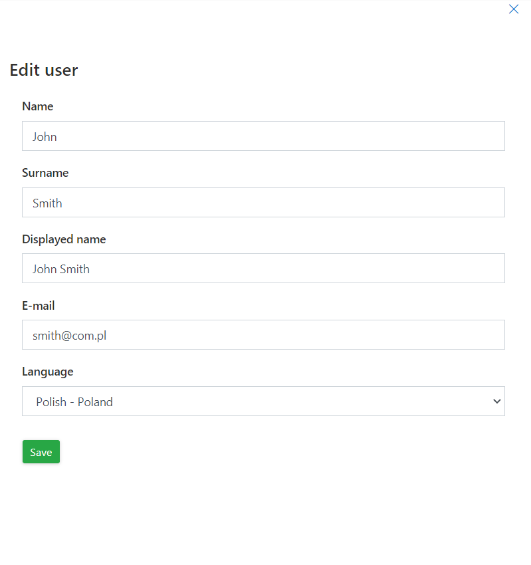Click 'John Smith' in the Displayed name field
This screenshot has width=531, height=565.
click(x=61, y=269)
